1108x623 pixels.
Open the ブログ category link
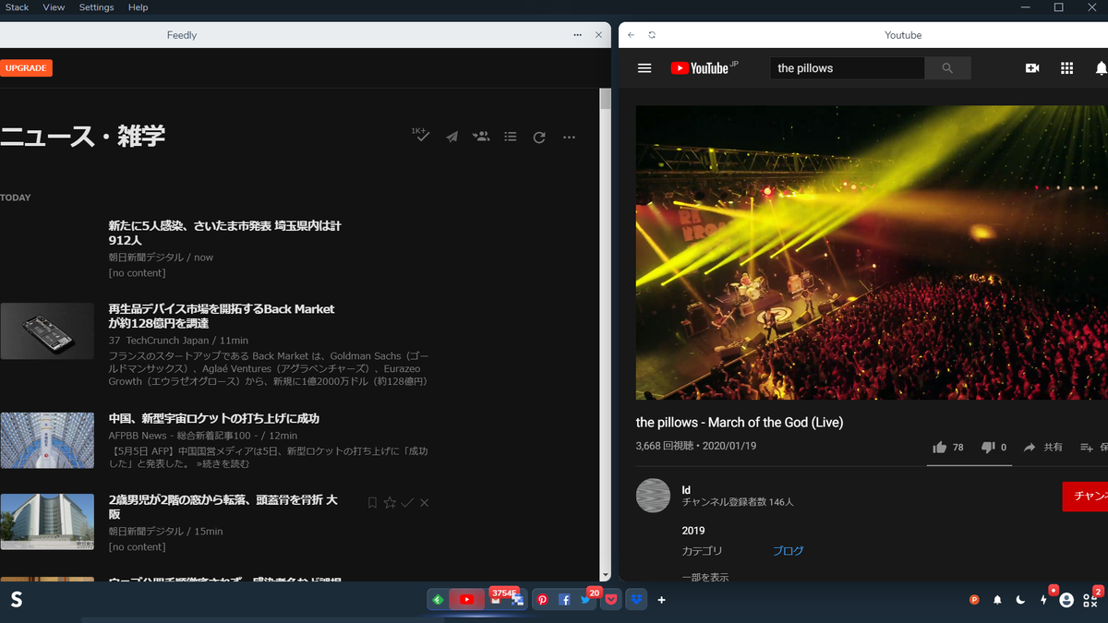pos(788,551)
